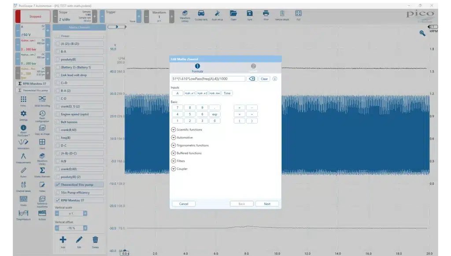Tick the B-A maths channel checkbox
This screenshot has width=451, height=256.
coord(58,51)
